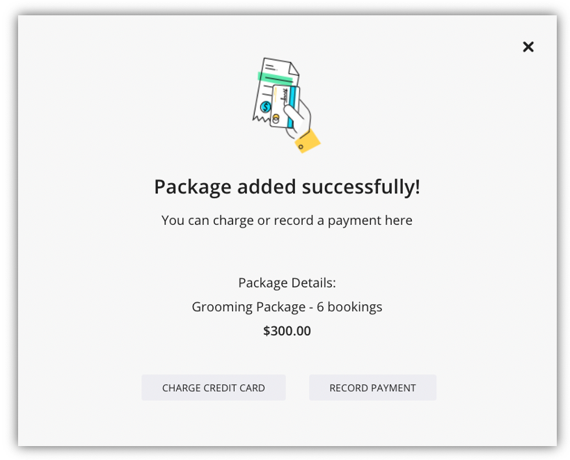The image size is (570, 460).
Task: Click the torn bottom edge of the receipt
Action: (262, 118)
